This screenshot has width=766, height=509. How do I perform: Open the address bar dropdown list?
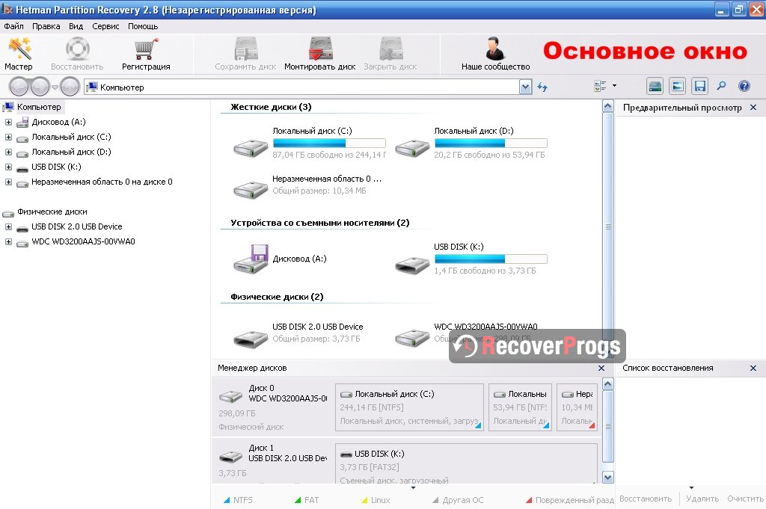coord(525,87)
